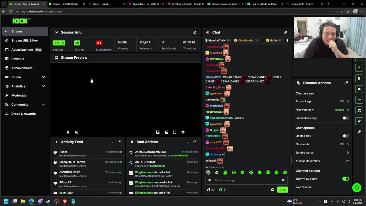
Task: Switch to the AppSorteos browser tab
Action: click(146, 4)
